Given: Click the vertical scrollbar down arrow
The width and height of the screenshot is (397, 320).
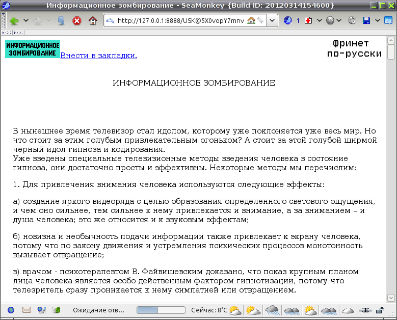Looking at the screenshot, I should point(391,298).
